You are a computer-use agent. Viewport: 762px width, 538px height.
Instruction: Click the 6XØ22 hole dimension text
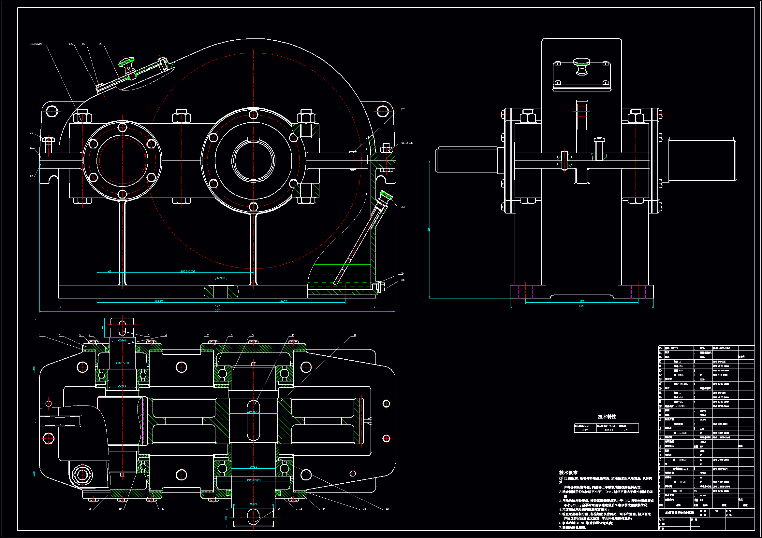pos(221,278)
